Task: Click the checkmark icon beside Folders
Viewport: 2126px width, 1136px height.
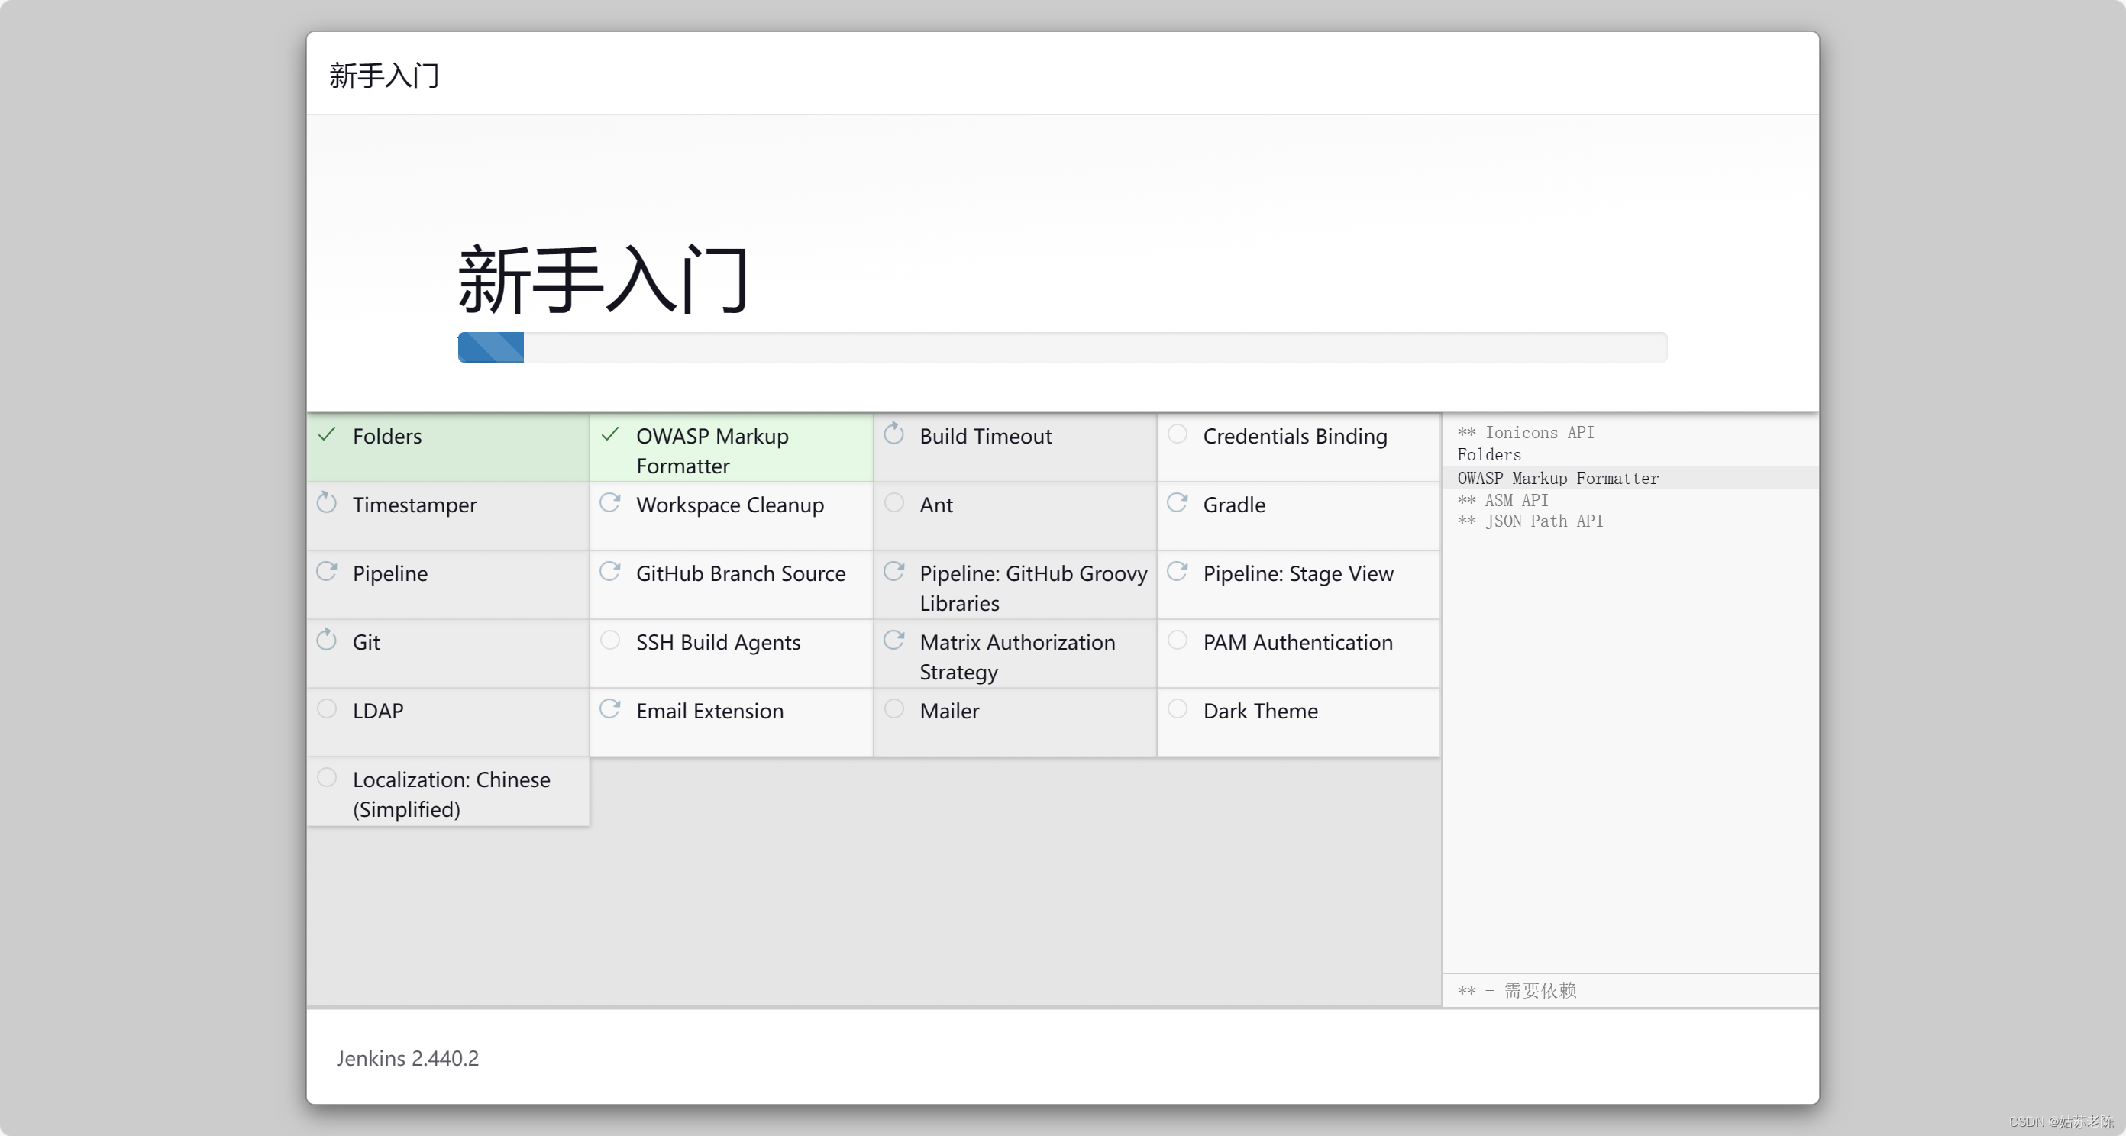Action: pyautogui.click(x=327, y=434)
